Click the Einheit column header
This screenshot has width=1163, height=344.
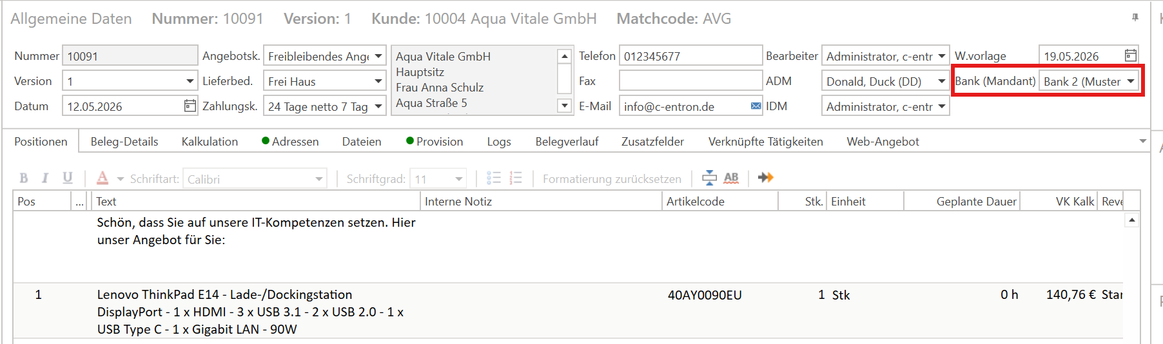click(x=865, y=202)
